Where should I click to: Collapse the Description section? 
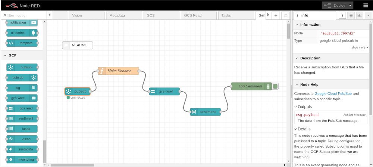(x=331, y=58)
